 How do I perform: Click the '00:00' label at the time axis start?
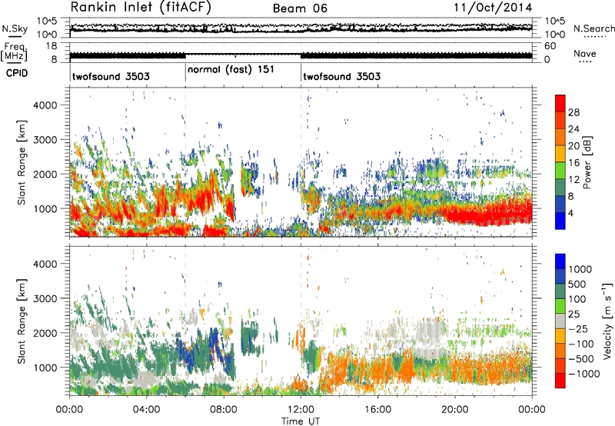point(69,410)
